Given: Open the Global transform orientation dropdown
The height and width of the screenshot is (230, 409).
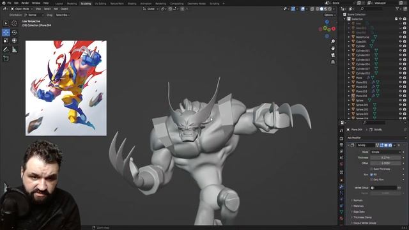Looking at the screenshot, I should click(x=151, y=9).
